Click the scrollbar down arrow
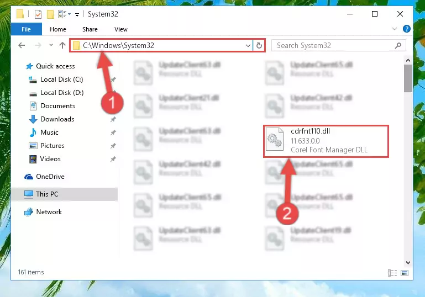Viewport: 425px width, 297px height. click(x=408, y=262)
